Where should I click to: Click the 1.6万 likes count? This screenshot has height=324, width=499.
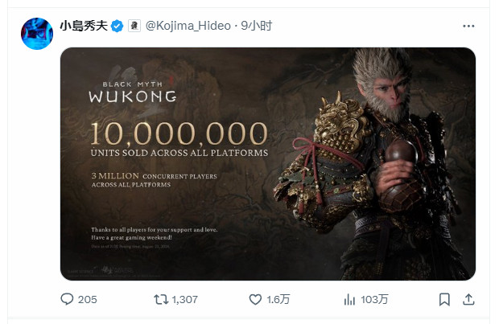pos(279,299)
